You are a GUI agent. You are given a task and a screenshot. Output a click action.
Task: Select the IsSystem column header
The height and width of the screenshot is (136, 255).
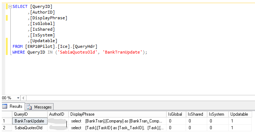point(218,114)
